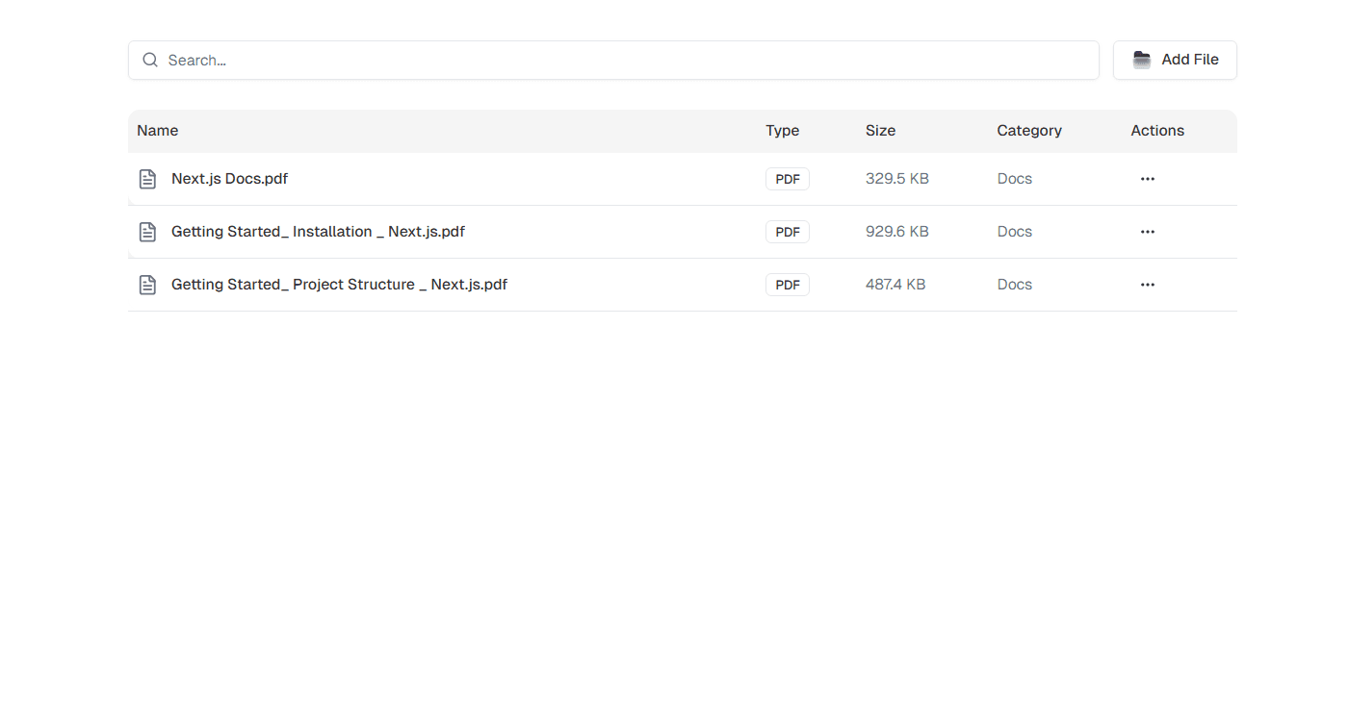1349x728 pixels.
Task: Click the Size column header
Action: coord(880,130)
